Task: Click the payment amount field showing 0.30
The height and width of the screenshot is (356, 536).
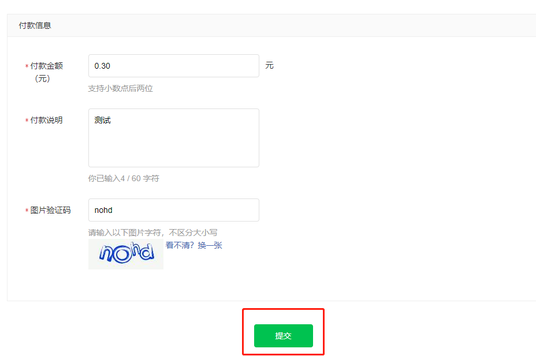Action: pyautogui.click(x=174, y=66)
